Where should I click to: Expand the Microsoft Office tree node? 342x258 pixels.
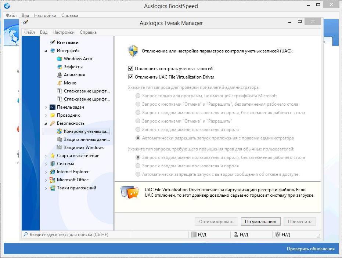pyautogui.click(x=46, y=180)
